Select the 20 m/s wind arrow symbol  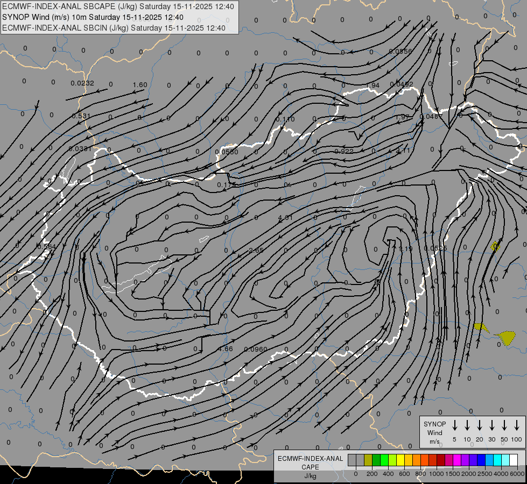[x=479, y=425]
